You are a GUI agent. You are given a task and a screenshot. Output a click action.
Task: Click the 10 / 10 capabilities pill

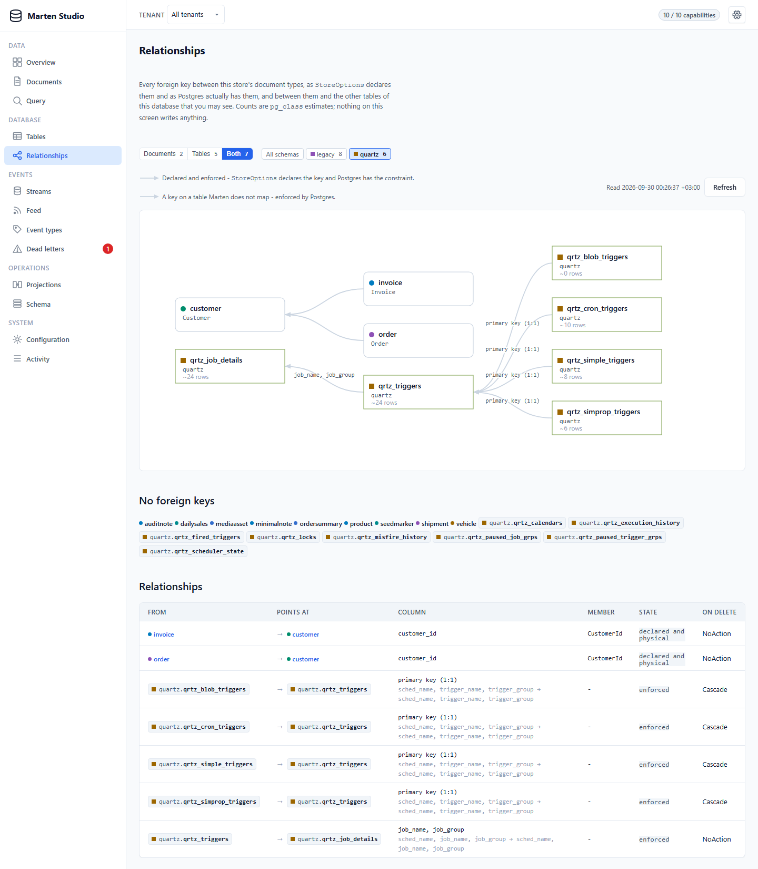[x=689, y=15]
